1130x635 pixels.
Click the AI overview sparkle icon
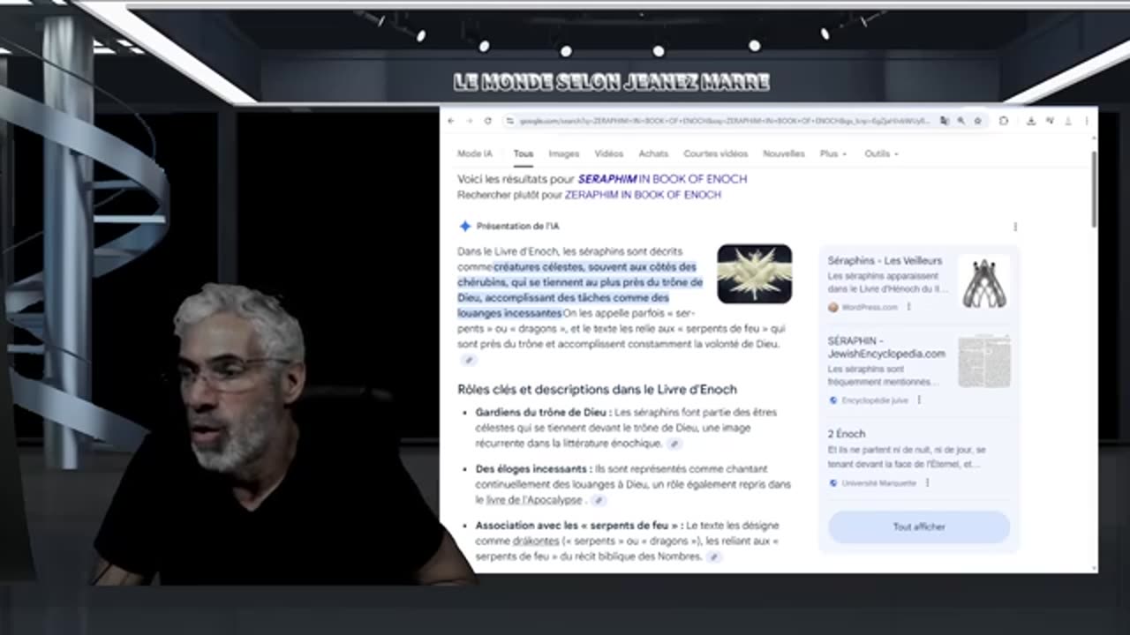tap(464, 226)
